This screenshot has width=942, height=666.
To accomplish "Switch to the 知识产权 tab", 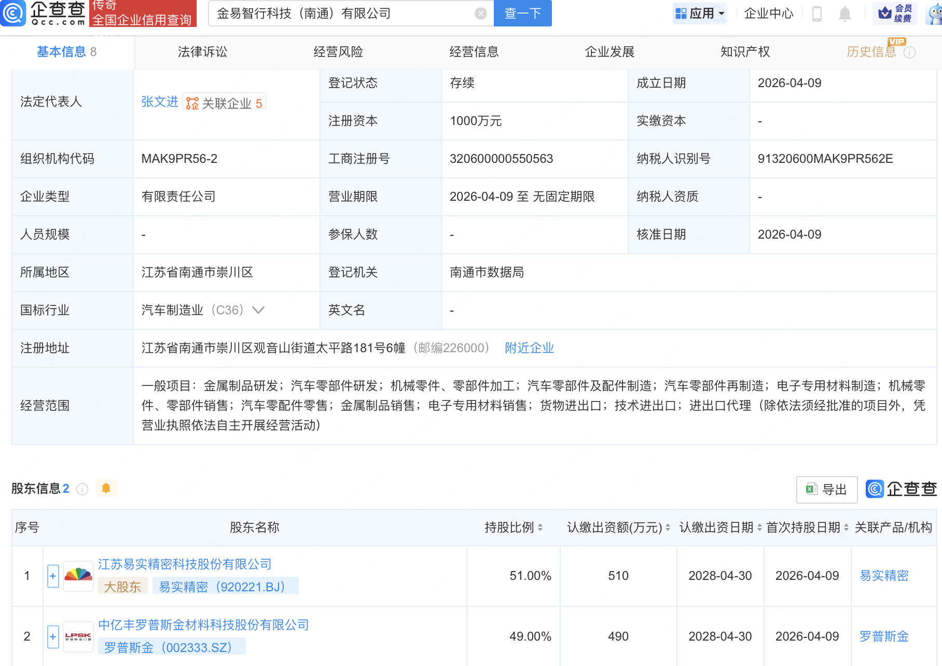I will click(x=745, y=52).
